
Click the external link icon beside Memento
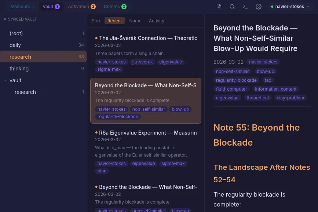[33, 6]
